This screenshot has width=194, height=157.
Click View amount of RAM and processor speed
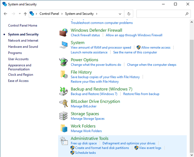pyautogui.click(x=101, y=47)
